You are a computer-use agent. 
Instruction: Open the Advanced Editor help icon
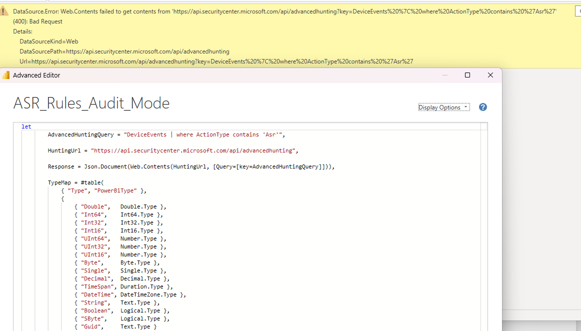click(483, 107)
